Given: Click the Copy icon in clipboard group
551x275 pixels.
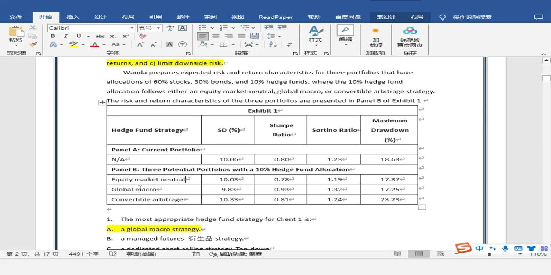Looking at the screenshot, I should coord(33,36).
